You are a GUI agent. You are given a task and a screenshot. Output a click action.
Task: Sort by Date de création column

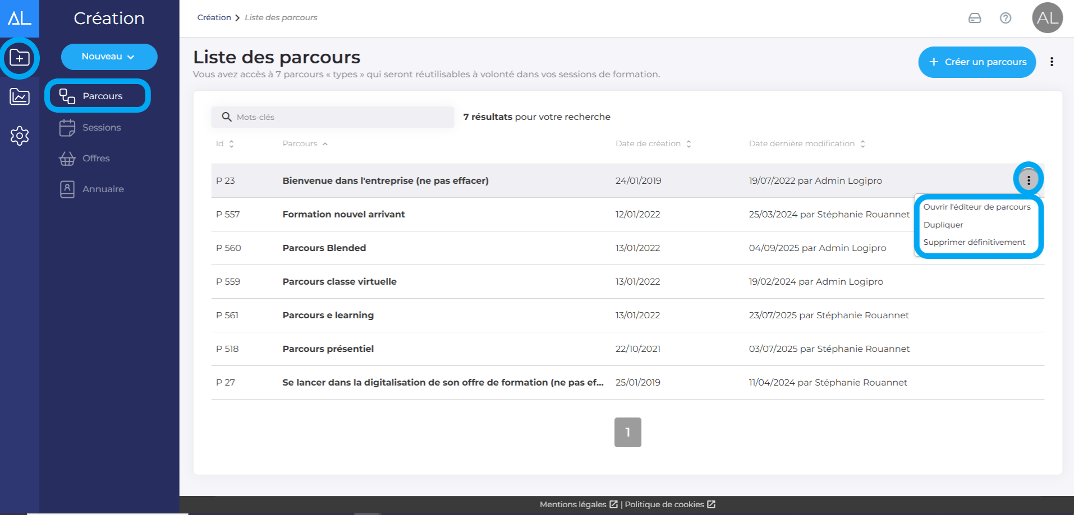click(653, 144)
